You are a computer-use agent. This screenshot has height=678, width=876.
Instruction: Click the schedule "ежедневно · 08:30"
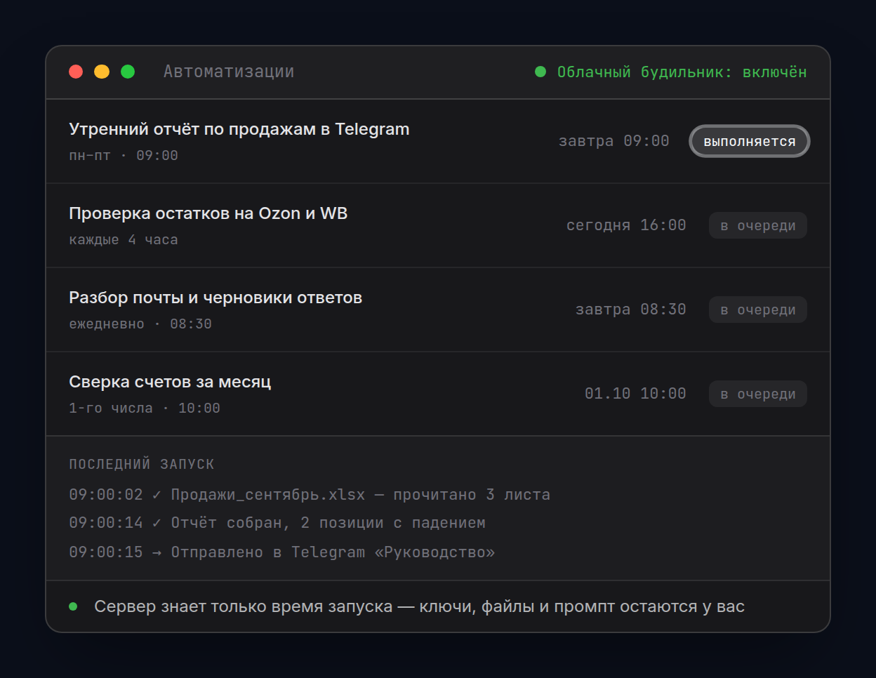click(140, 324)
